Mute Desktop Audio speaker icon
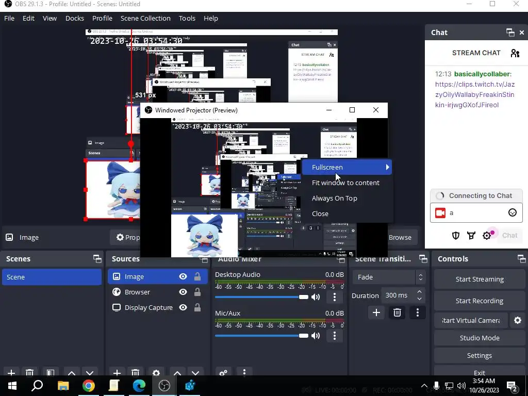Viewport: 528px width, 396px height. click(316, 297)
